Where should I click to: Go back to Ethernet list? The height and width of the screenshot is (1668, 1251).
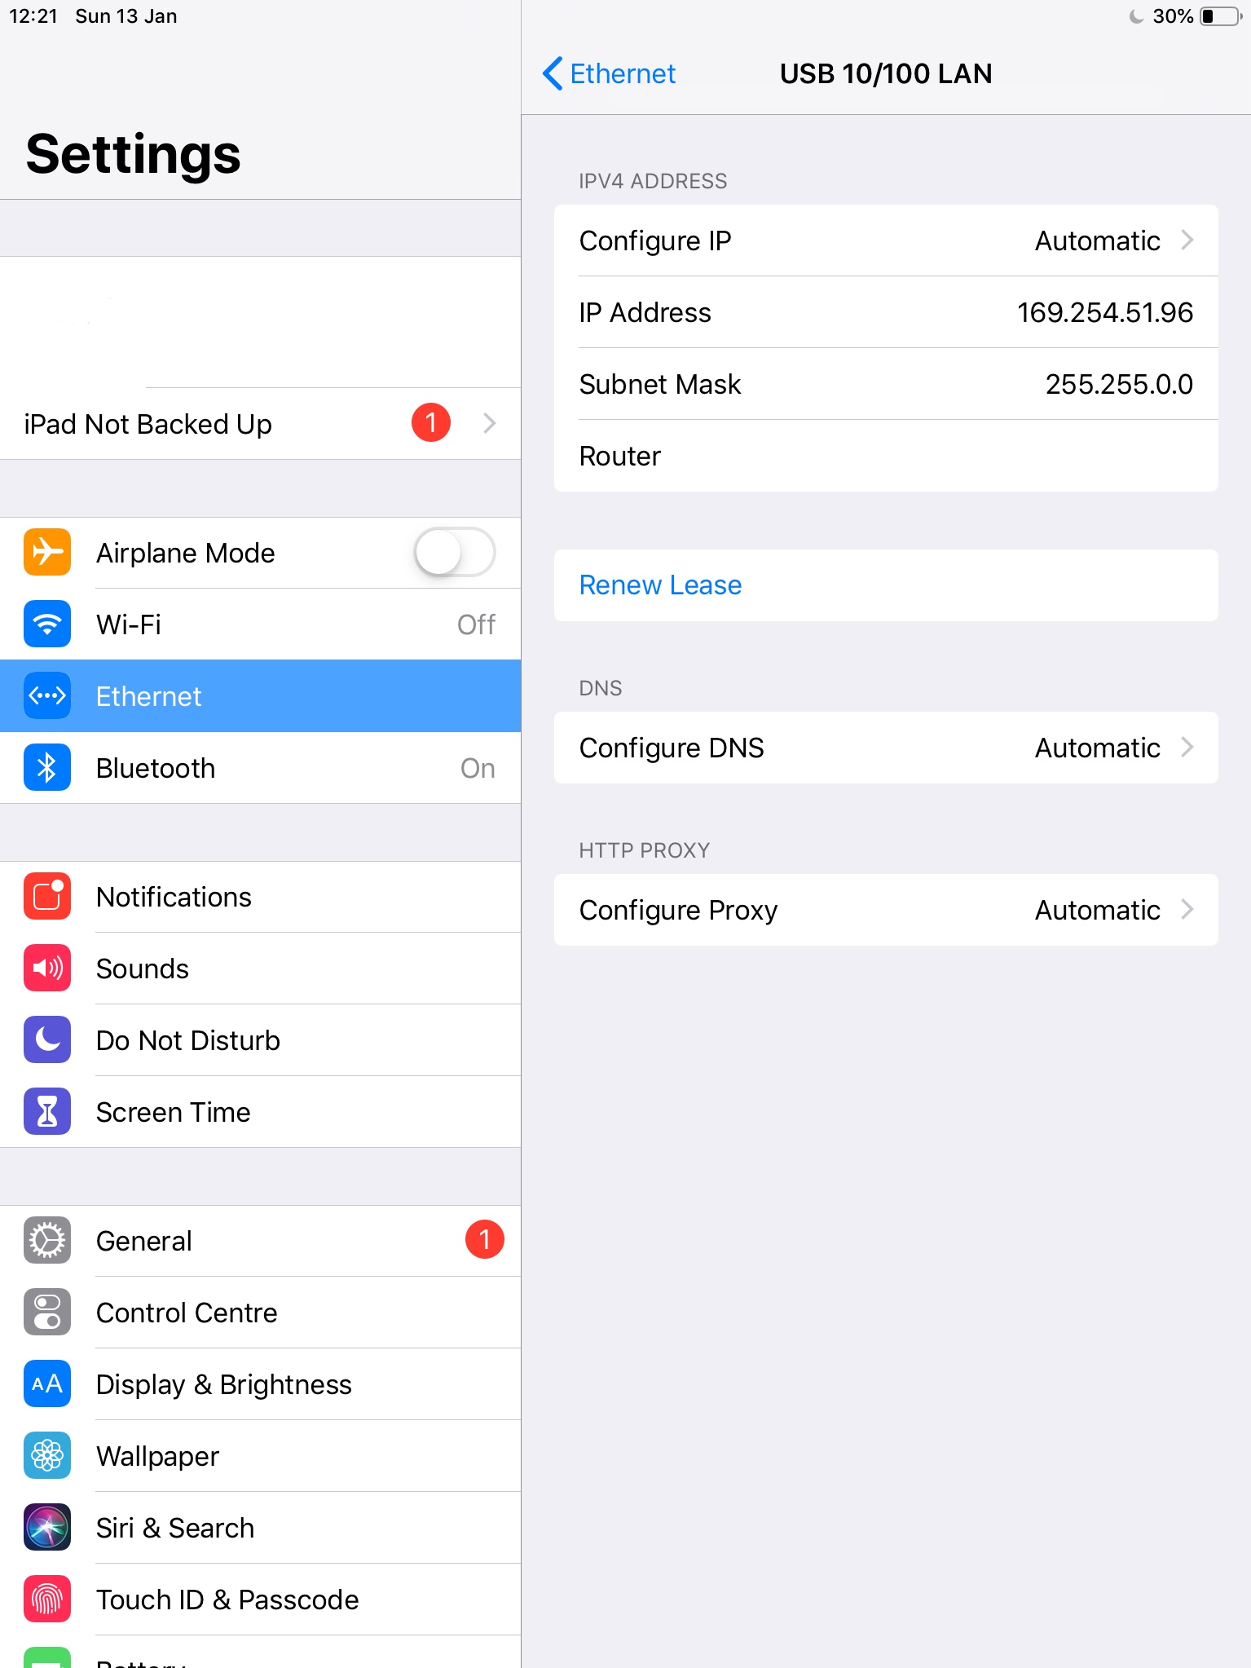click(x=609, y=73)
